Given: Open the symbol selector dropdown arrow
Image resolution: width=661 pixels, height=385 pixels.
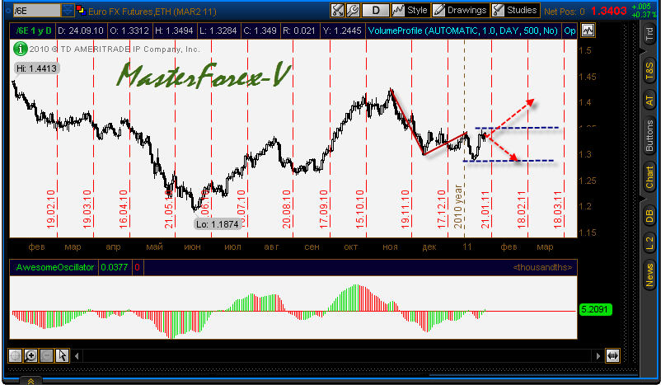Looking at the screenshot, I should click(68, 11).
